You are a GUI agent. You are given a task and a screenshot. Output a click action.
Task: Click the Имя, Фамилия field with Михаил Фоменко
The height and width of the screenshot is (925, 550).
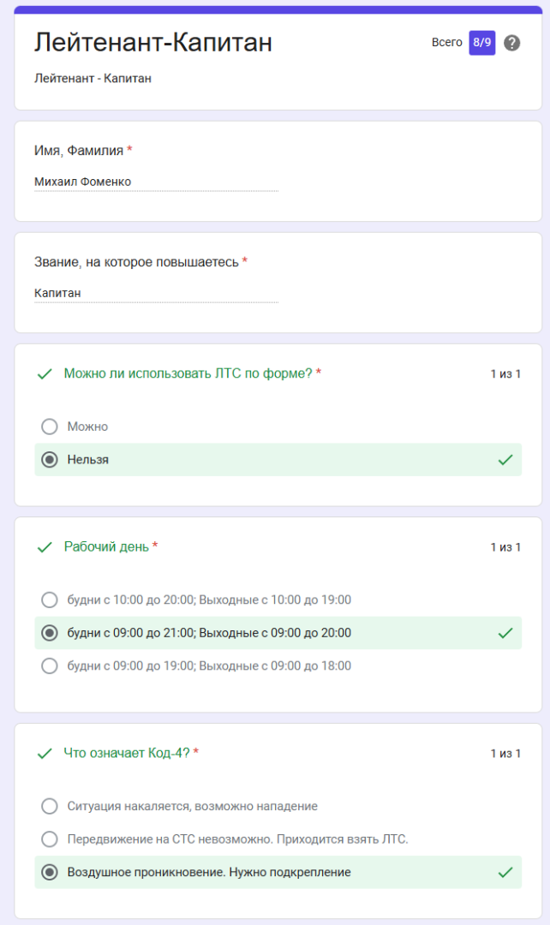click(x=157, y=182)
